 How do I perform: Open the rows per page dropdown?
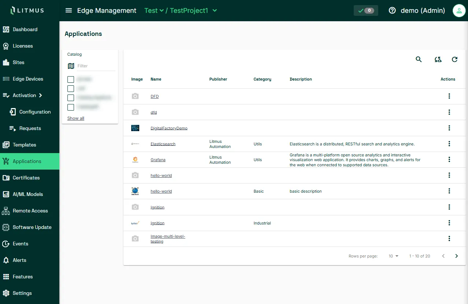tap(394, 256)
